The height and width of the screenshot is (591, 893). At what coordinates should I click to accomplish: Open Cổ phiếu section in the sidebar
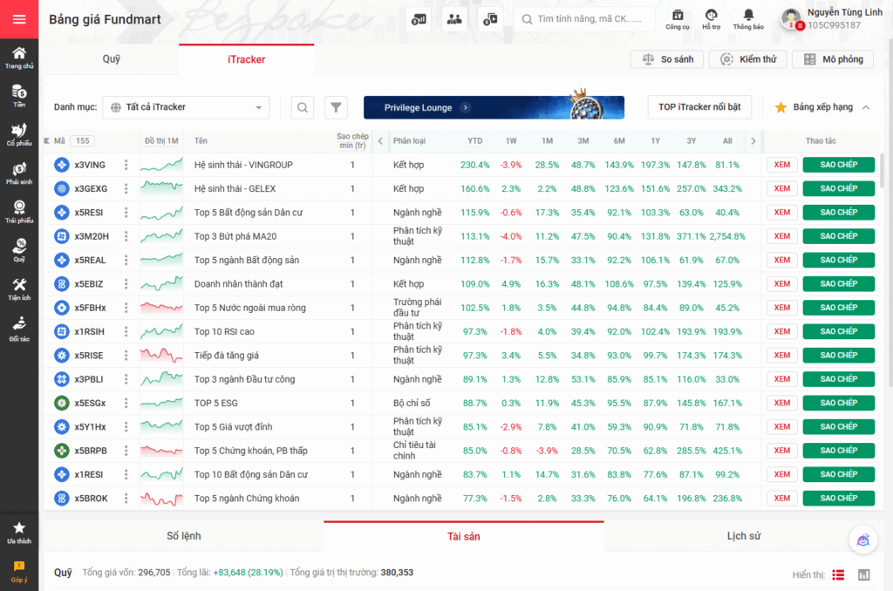[19, 134]
